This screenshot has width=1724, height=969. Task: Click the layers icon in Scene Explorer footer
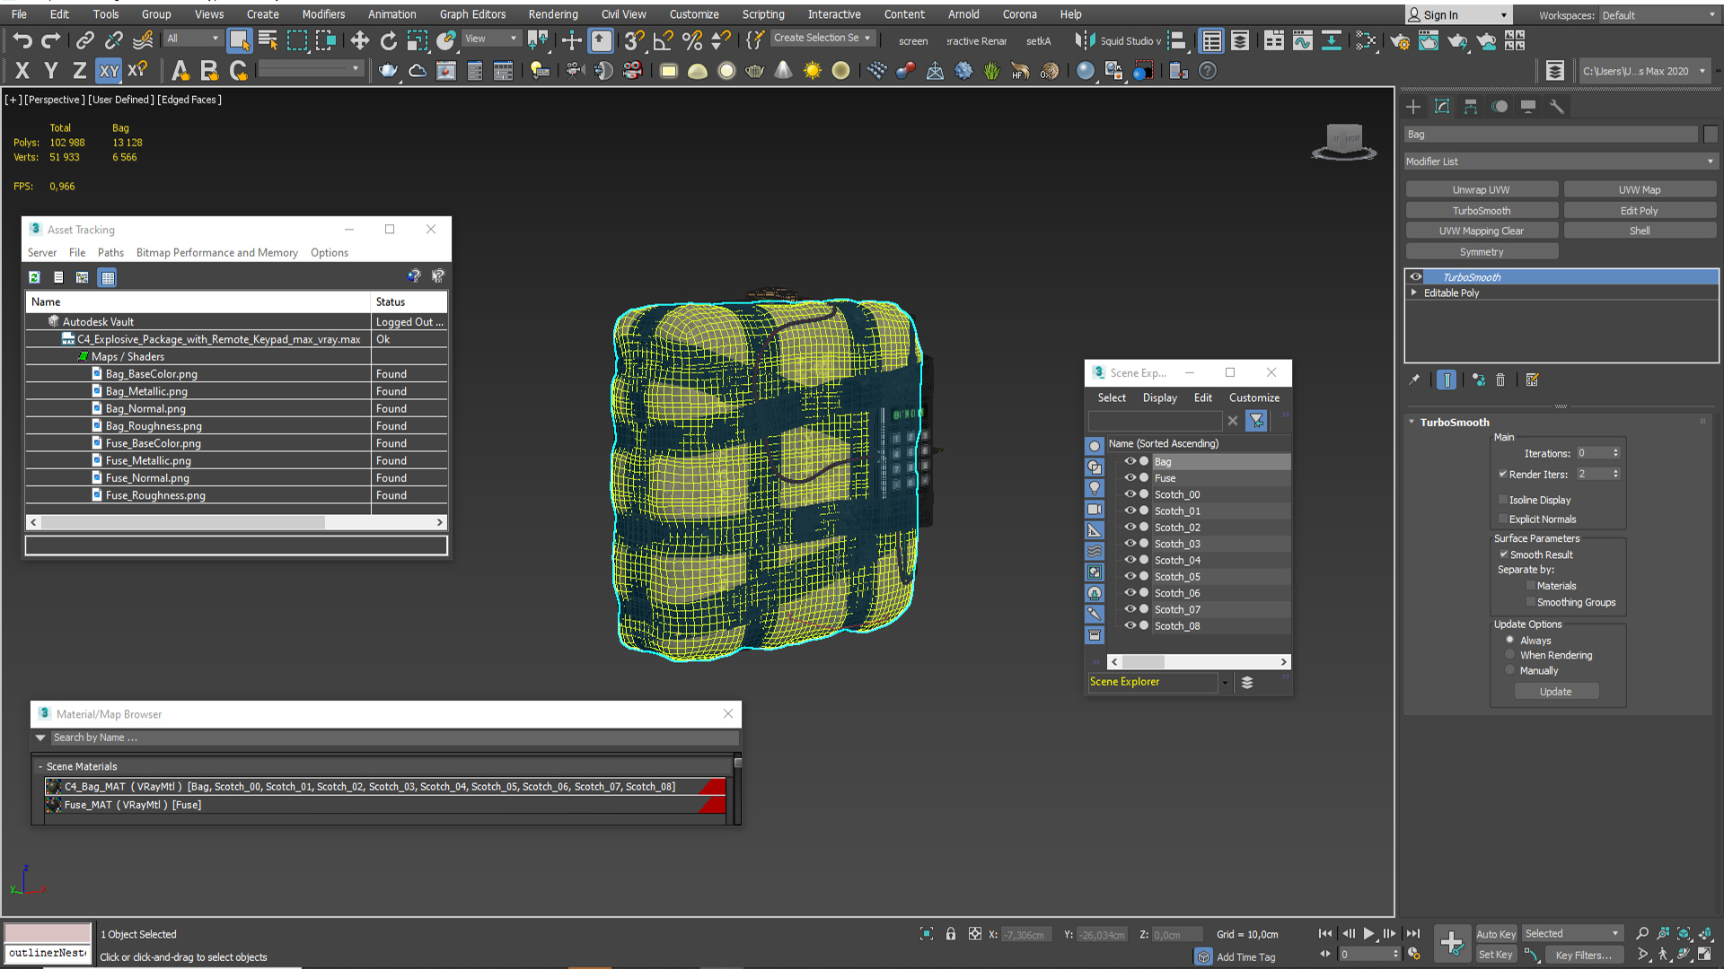point(1247,683)
